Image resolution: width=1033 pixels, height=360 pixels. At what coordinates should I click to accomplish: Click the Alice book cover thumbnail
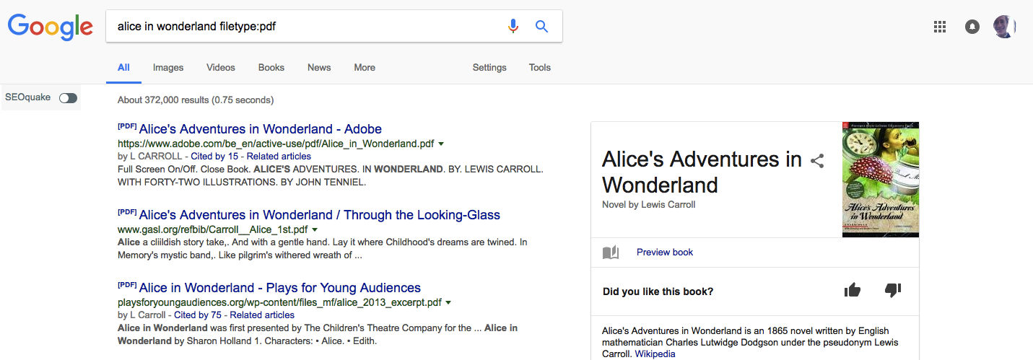click(x=881, y=179)
